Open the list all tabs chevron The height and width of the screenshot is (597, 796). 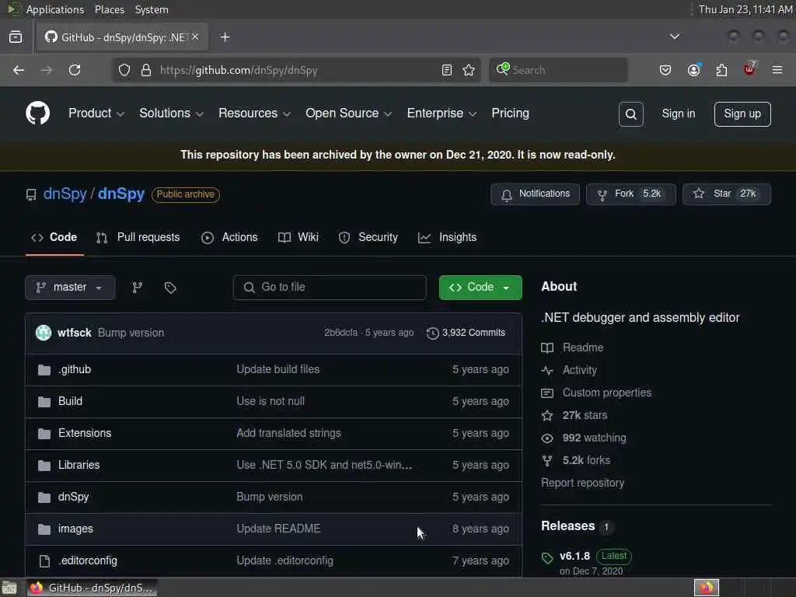[x=674, y=37]
